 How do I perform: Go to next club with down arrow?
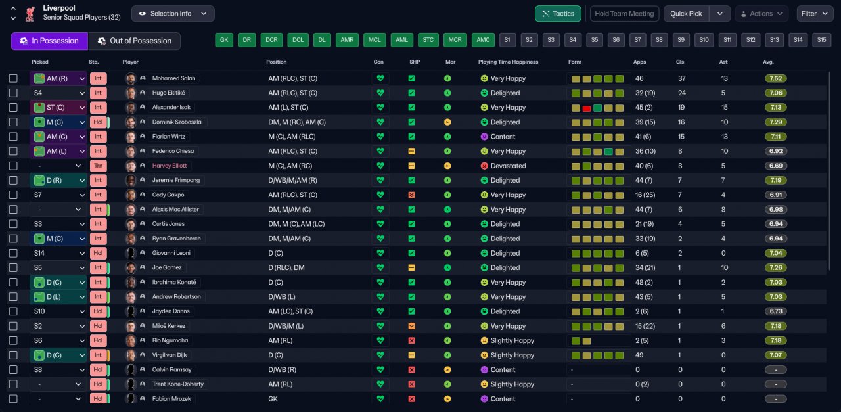[13, 18]
